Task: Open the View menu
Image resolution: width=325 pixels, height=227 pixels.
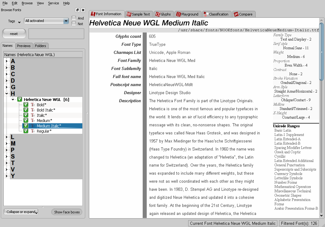Action: pyautogui.click(x=40, y=3)
